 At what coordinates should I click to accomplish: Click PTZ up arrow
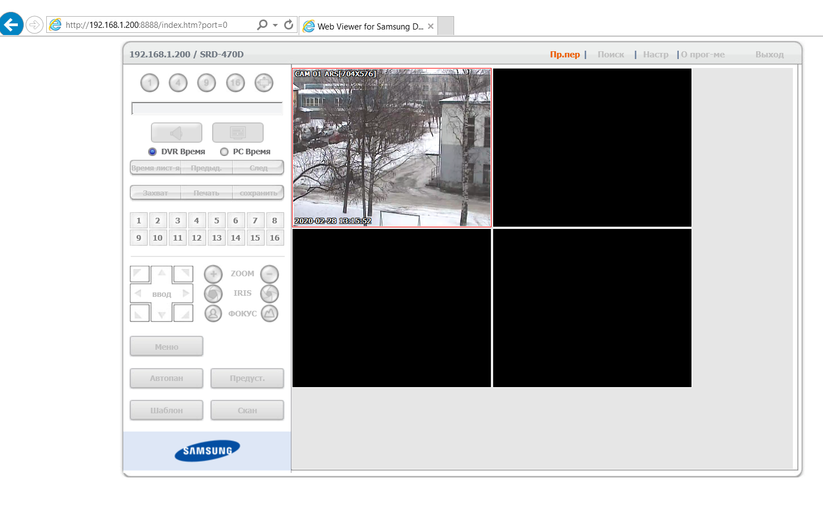click(x=162, y=273)
